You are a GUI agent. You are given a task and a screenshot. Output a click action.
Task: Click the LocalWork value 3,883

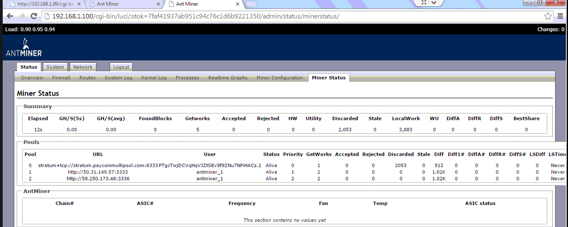tap(406, 129)
